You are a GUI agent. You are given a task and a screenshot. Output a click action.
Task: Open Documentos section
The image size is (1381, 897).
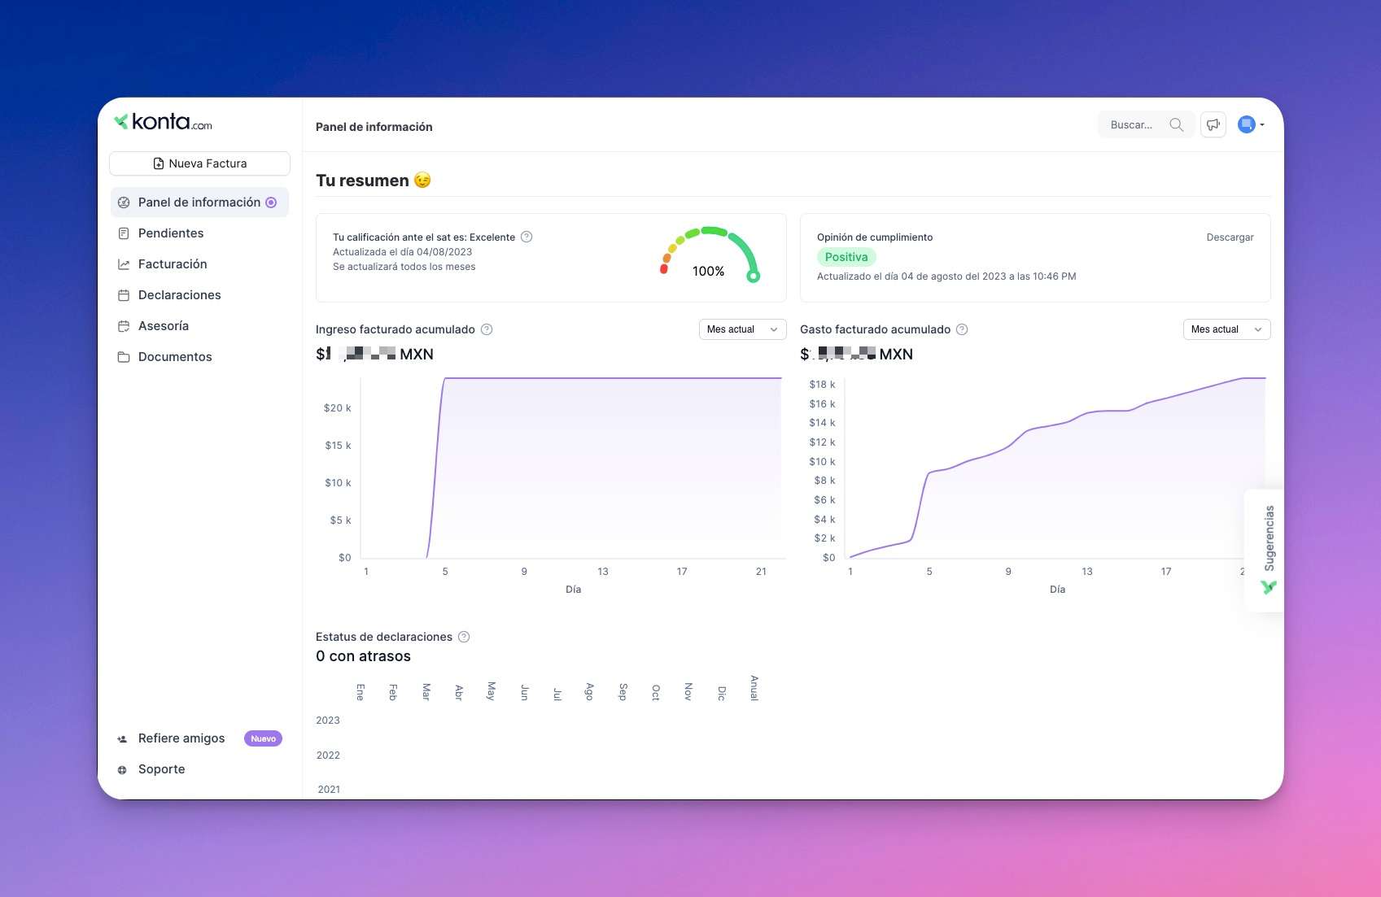point(175,357)
